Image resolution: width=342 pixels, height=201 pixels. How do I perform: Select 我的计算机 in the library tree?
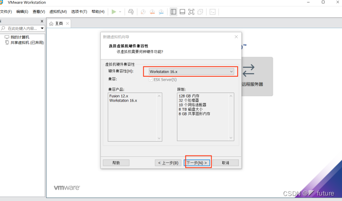click(x=20, y=37)
